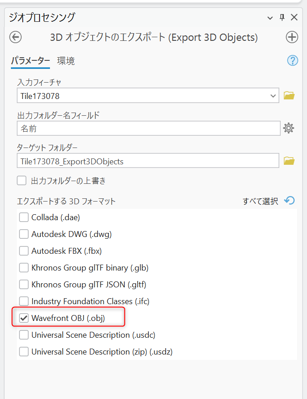Viewport: 307px width, 399px height.
Task: Enable 出力フォルダーの上書き checkbox
Action: 22,181
